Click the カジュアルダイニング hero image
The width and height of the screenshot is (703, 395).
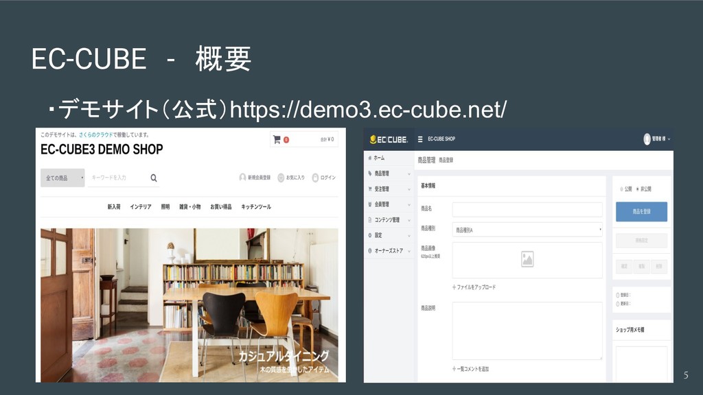pos(189,305)
